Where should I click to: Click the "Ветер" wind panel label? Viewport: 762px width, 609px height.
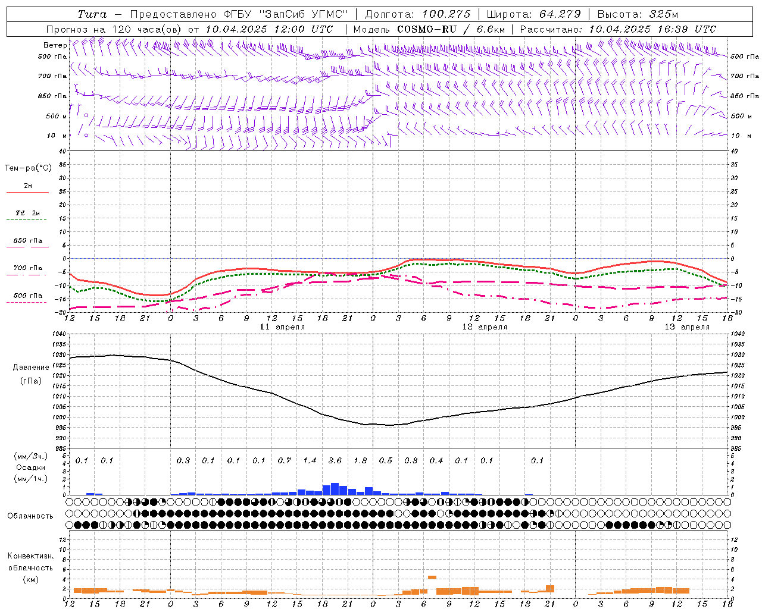click(x=55, y=45)
